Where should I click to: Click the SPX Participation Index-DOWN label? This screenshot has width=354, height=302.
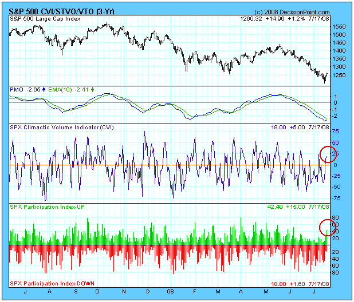52,284
